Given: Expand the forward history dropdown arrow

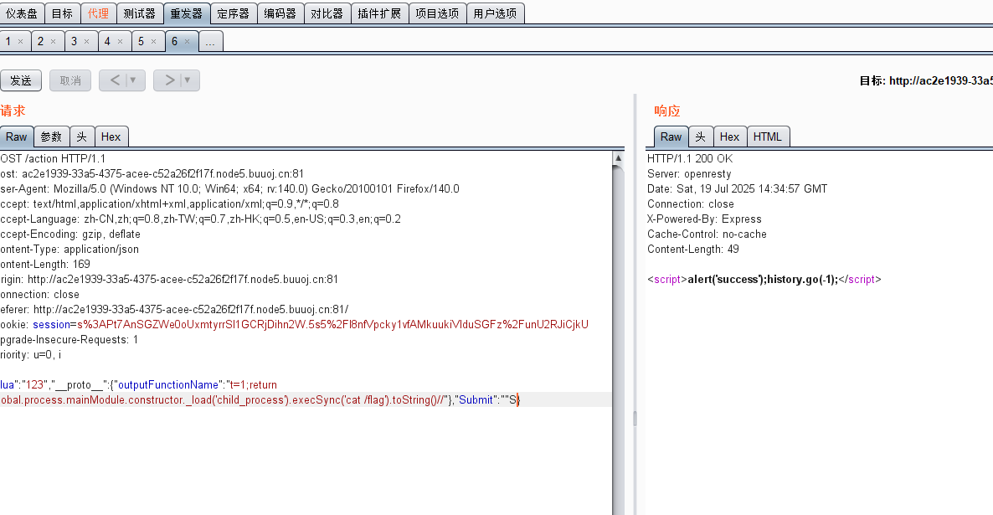Looking at the screenshot, I should point(188,80).
